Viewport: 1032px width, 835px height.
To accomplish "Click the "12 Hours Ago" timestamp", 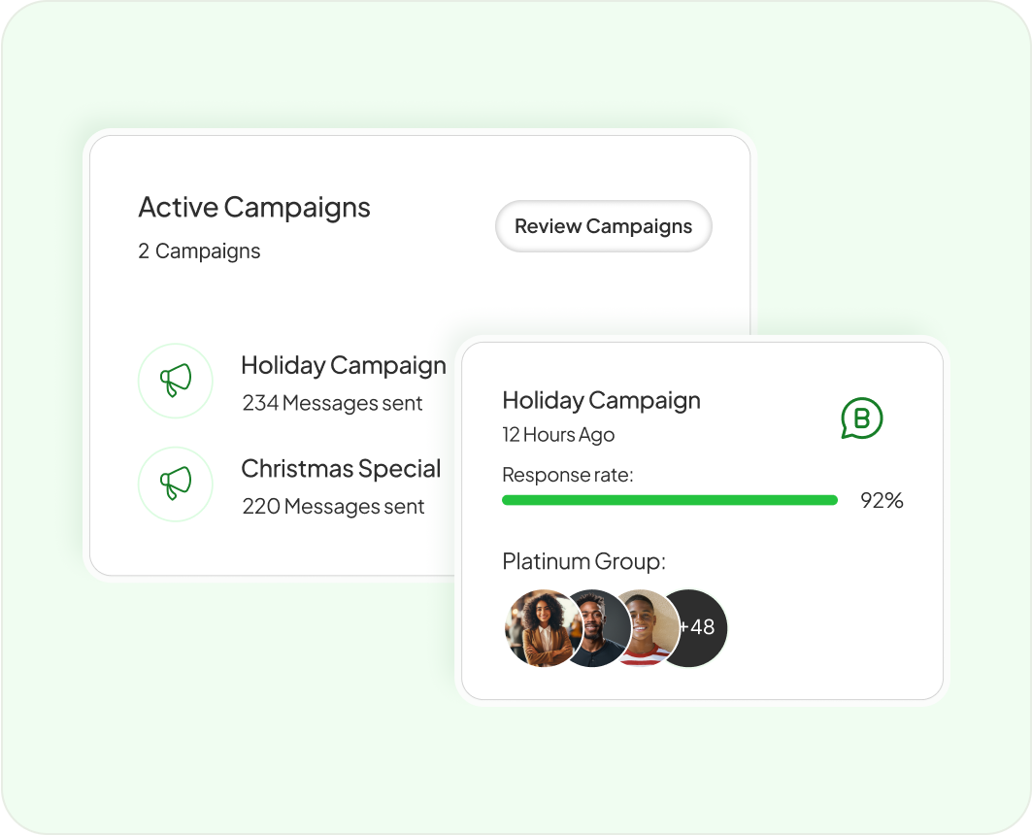I will 558,435.
